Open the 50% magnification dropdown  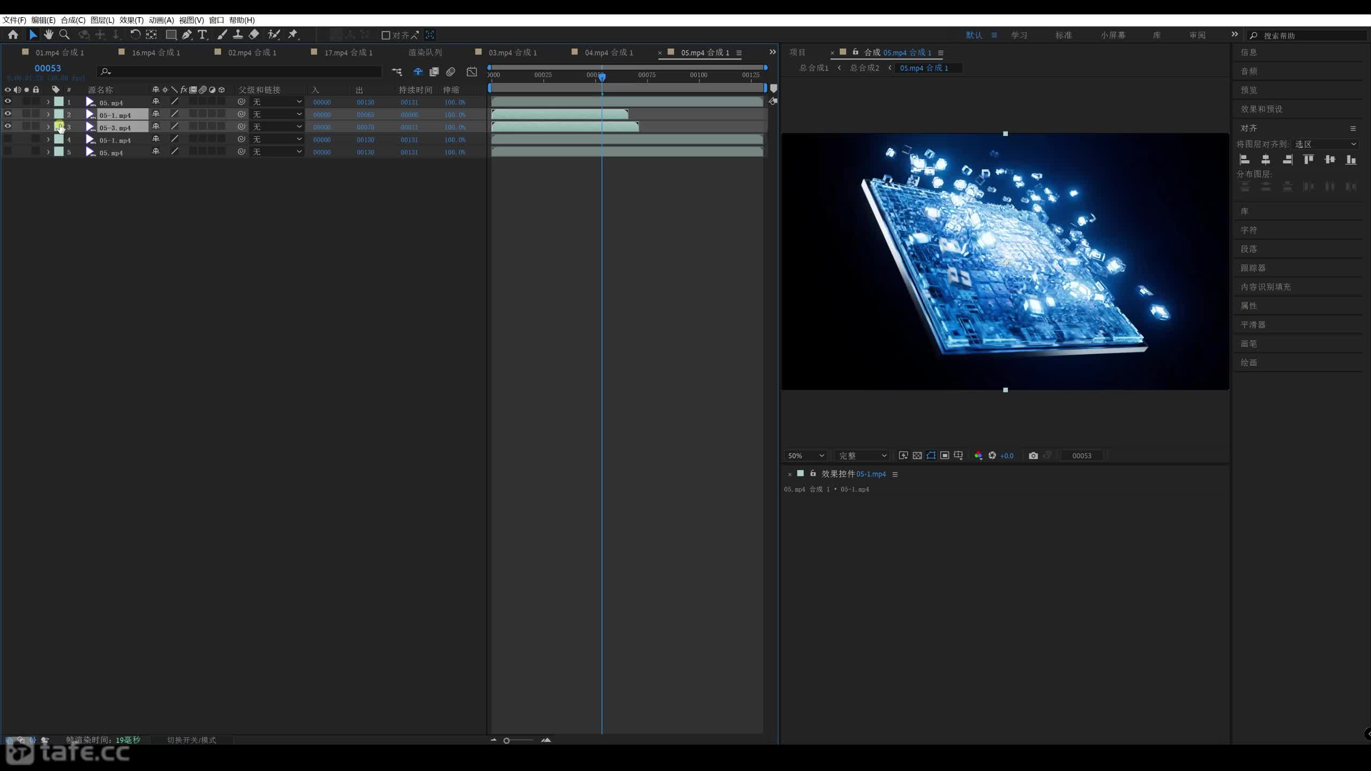(x=805, y=456)
